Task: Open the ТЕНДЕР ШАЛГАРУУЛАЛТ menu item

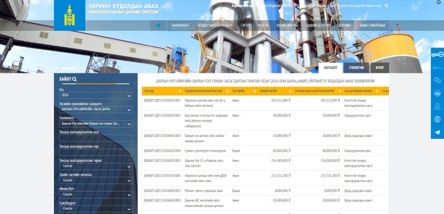Action: (x=214, y=25)
